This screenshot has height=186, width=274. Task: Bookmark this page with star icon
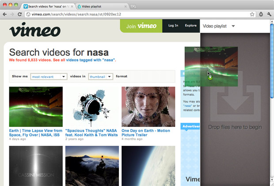click(x=252, y=14)
